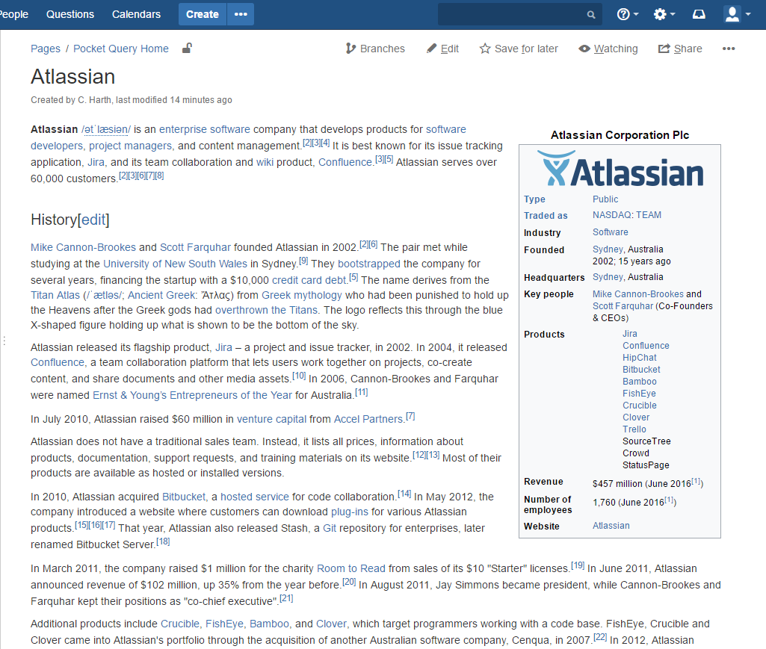
Task: Focus the top search field
Action: click(520, 14)
